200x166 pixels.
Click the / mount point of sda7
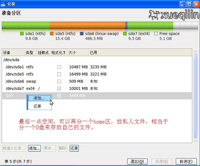tap(39, 88)
